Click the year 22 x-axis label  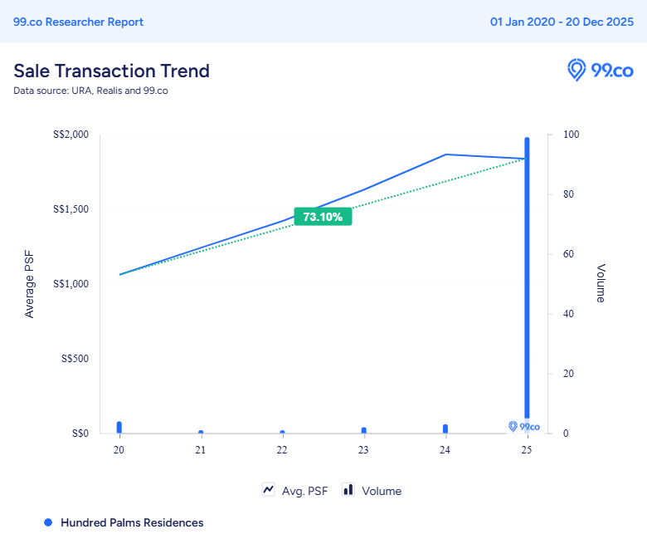point(282,449)
